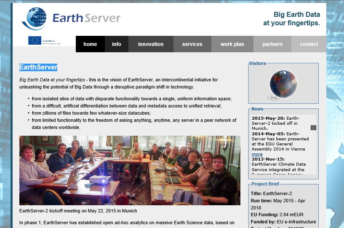Click the 2015-May-20 news entry
The width and height of the screenshot is (344, 228).
tap(275, 123)
